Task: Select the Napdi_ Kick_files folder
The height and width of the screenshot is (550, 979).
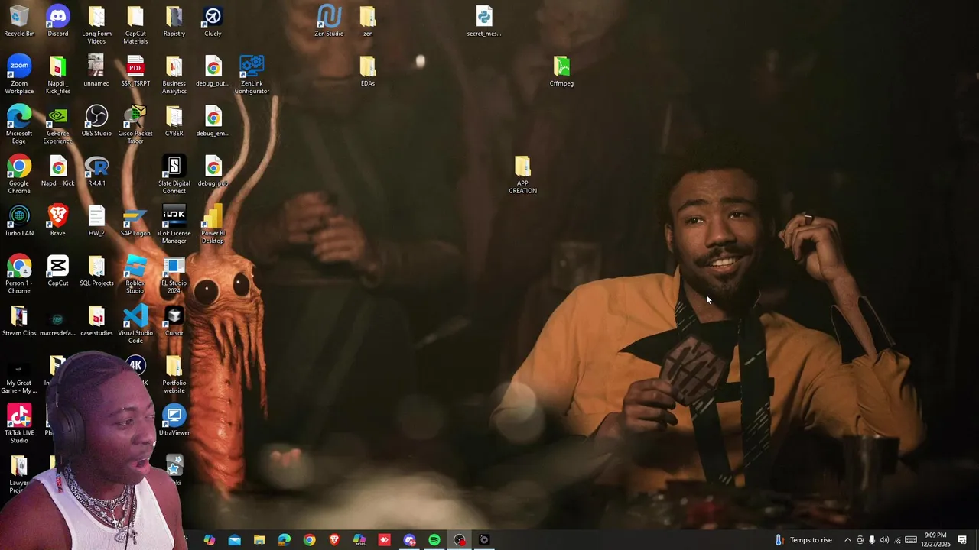Action: [x=58, y=75]
